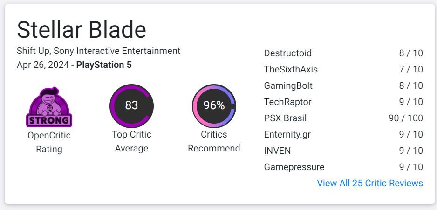Open the INVEN review
437x210 pixels.
[277, 151]
